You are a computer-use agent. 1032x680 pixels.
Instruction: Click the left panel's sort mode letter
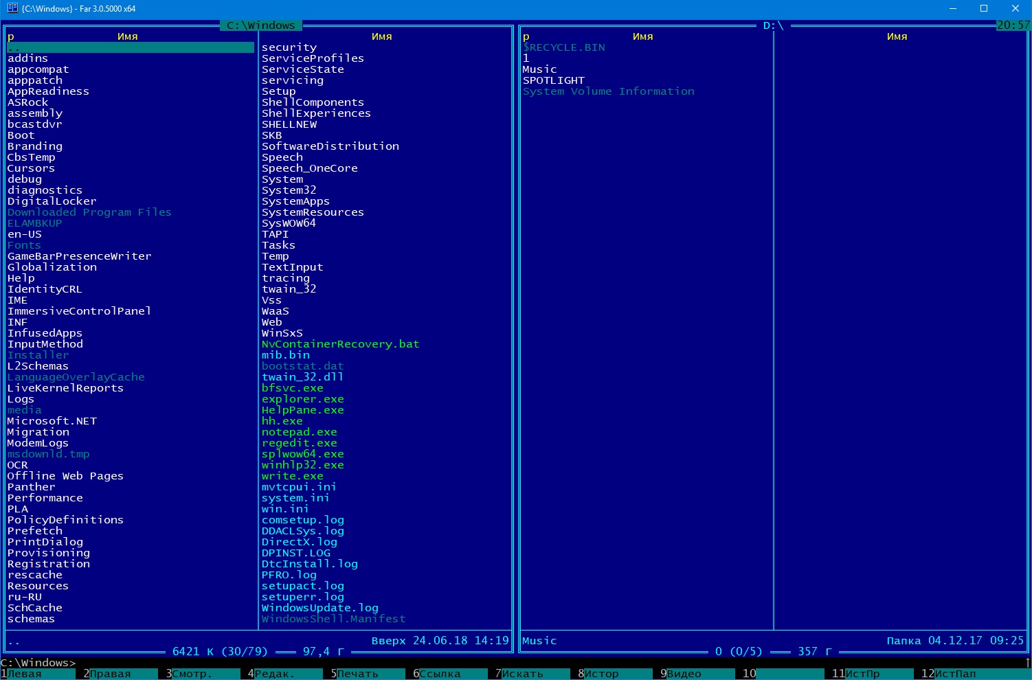click(11, 36)
